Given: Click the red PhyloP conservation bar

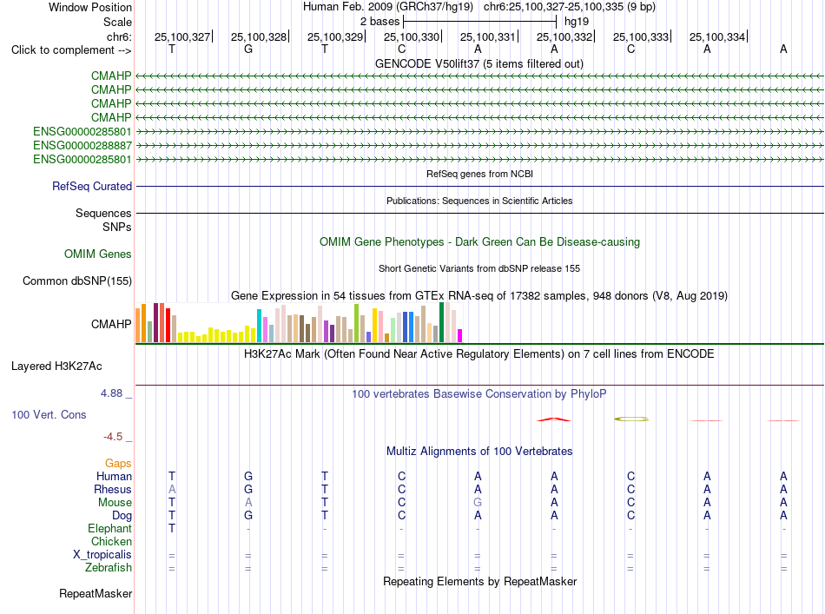Looking at the screenshot, I should coord(553,419).
